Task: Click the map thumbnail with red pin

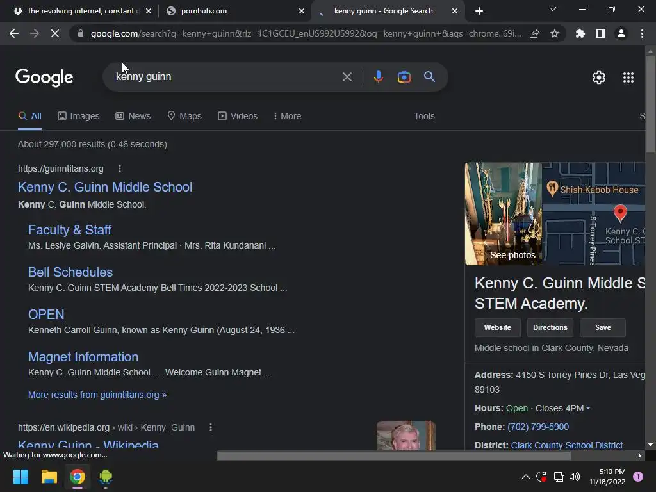Action: tap(594, 214)
